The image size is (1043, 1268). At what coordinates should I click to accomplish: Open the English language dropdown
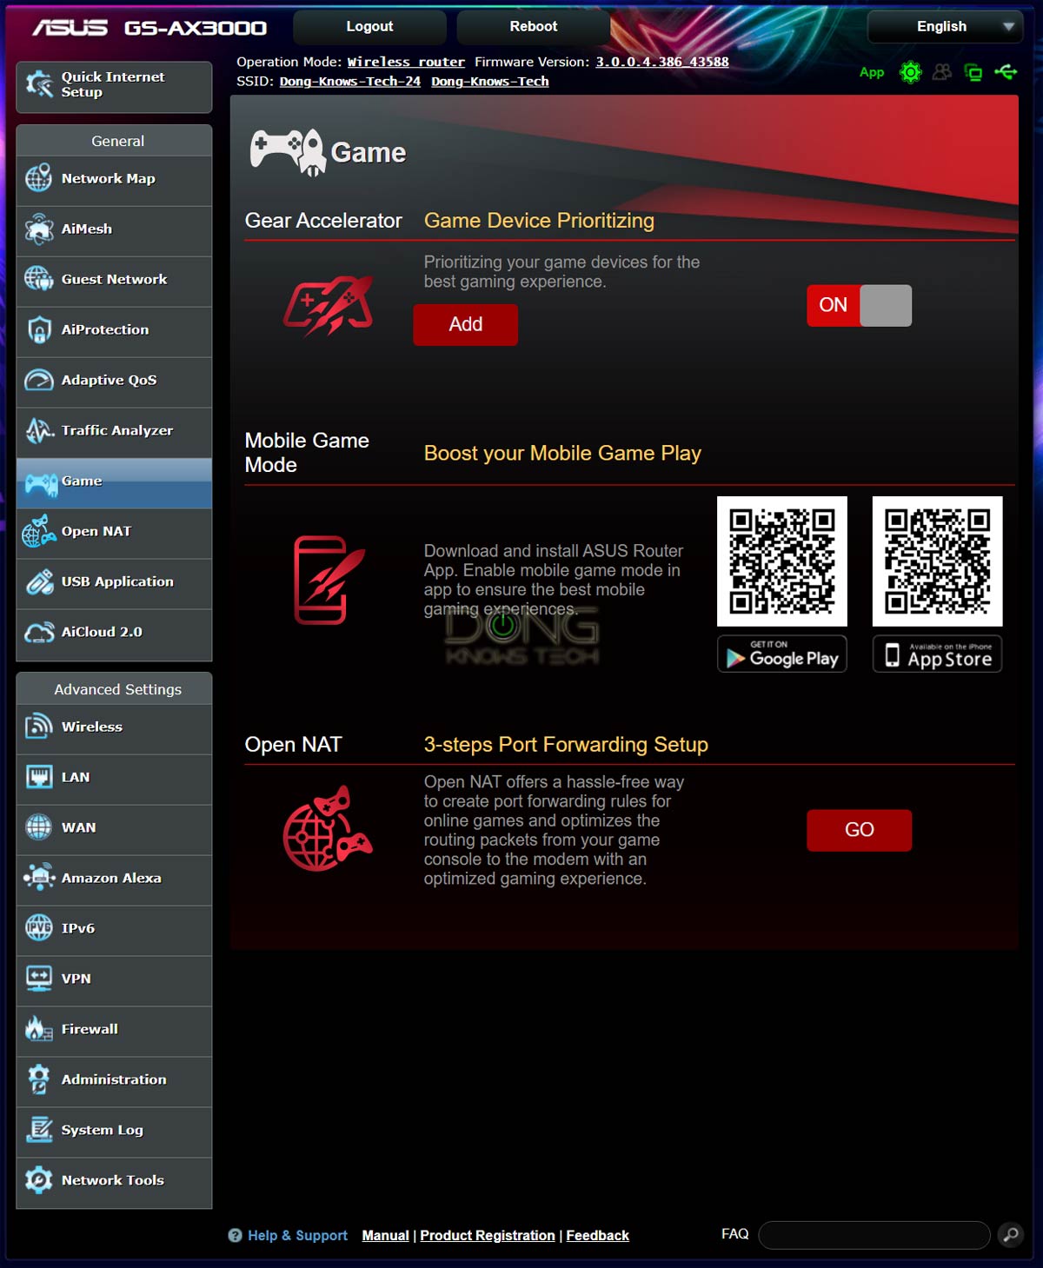tap(945, 27)
